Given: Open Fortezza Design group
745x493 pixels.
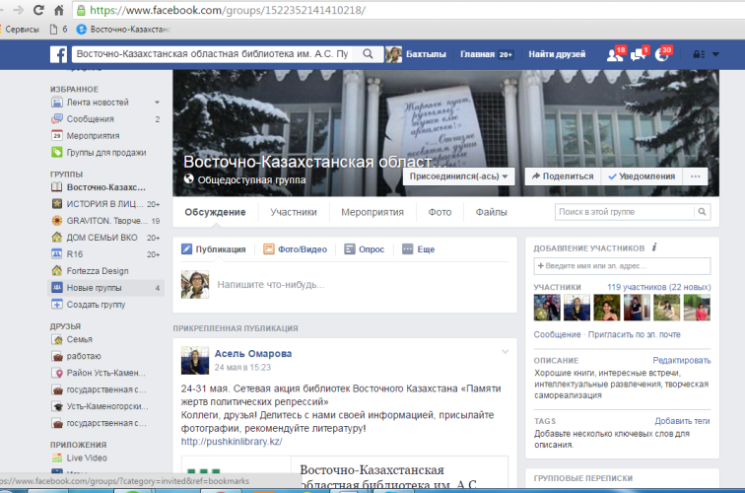Looking at the screenshot, I should 98,270.
